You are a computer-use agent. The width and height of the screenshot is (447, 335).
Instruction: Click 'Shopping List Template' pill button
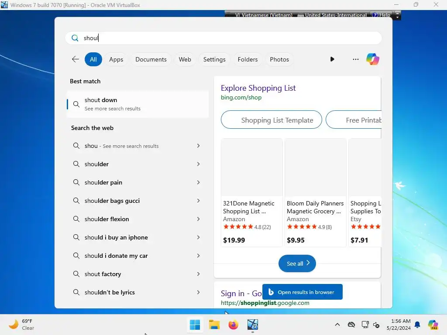point(272,120)
